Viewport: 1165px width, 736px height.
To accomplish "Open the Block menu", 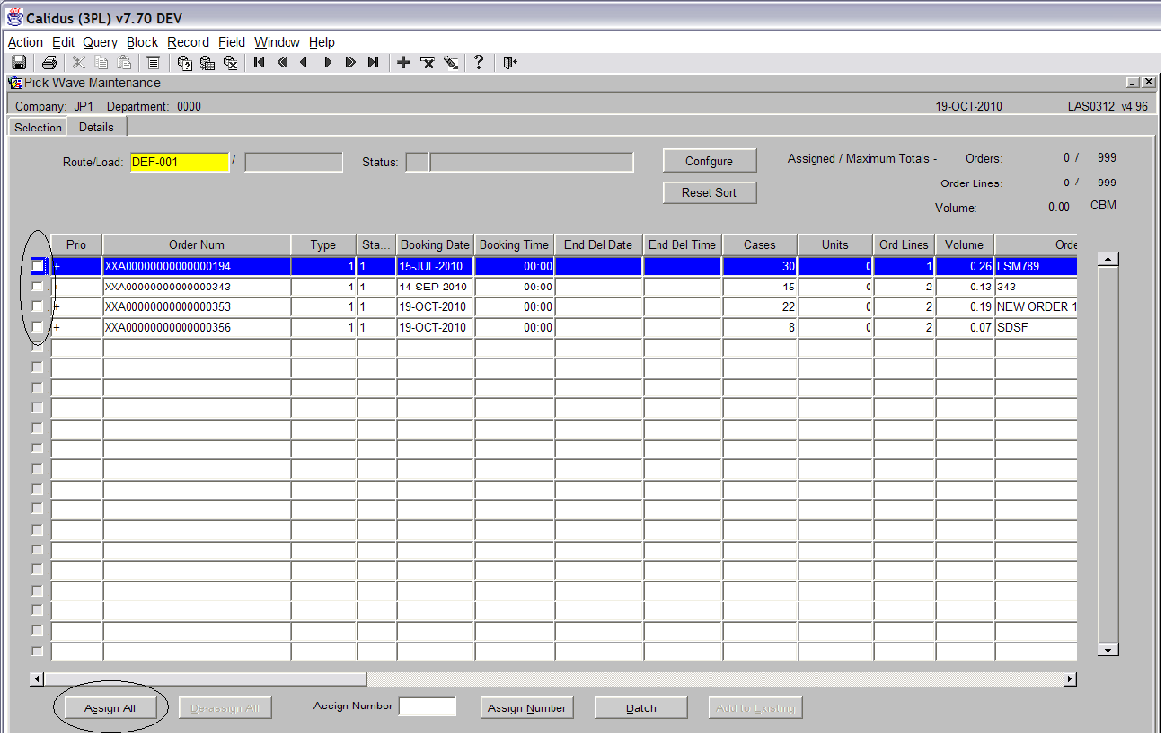I will [x=143, y=42].
